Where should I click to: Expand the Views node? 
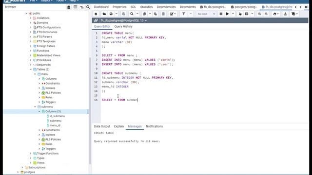point(31,163)
